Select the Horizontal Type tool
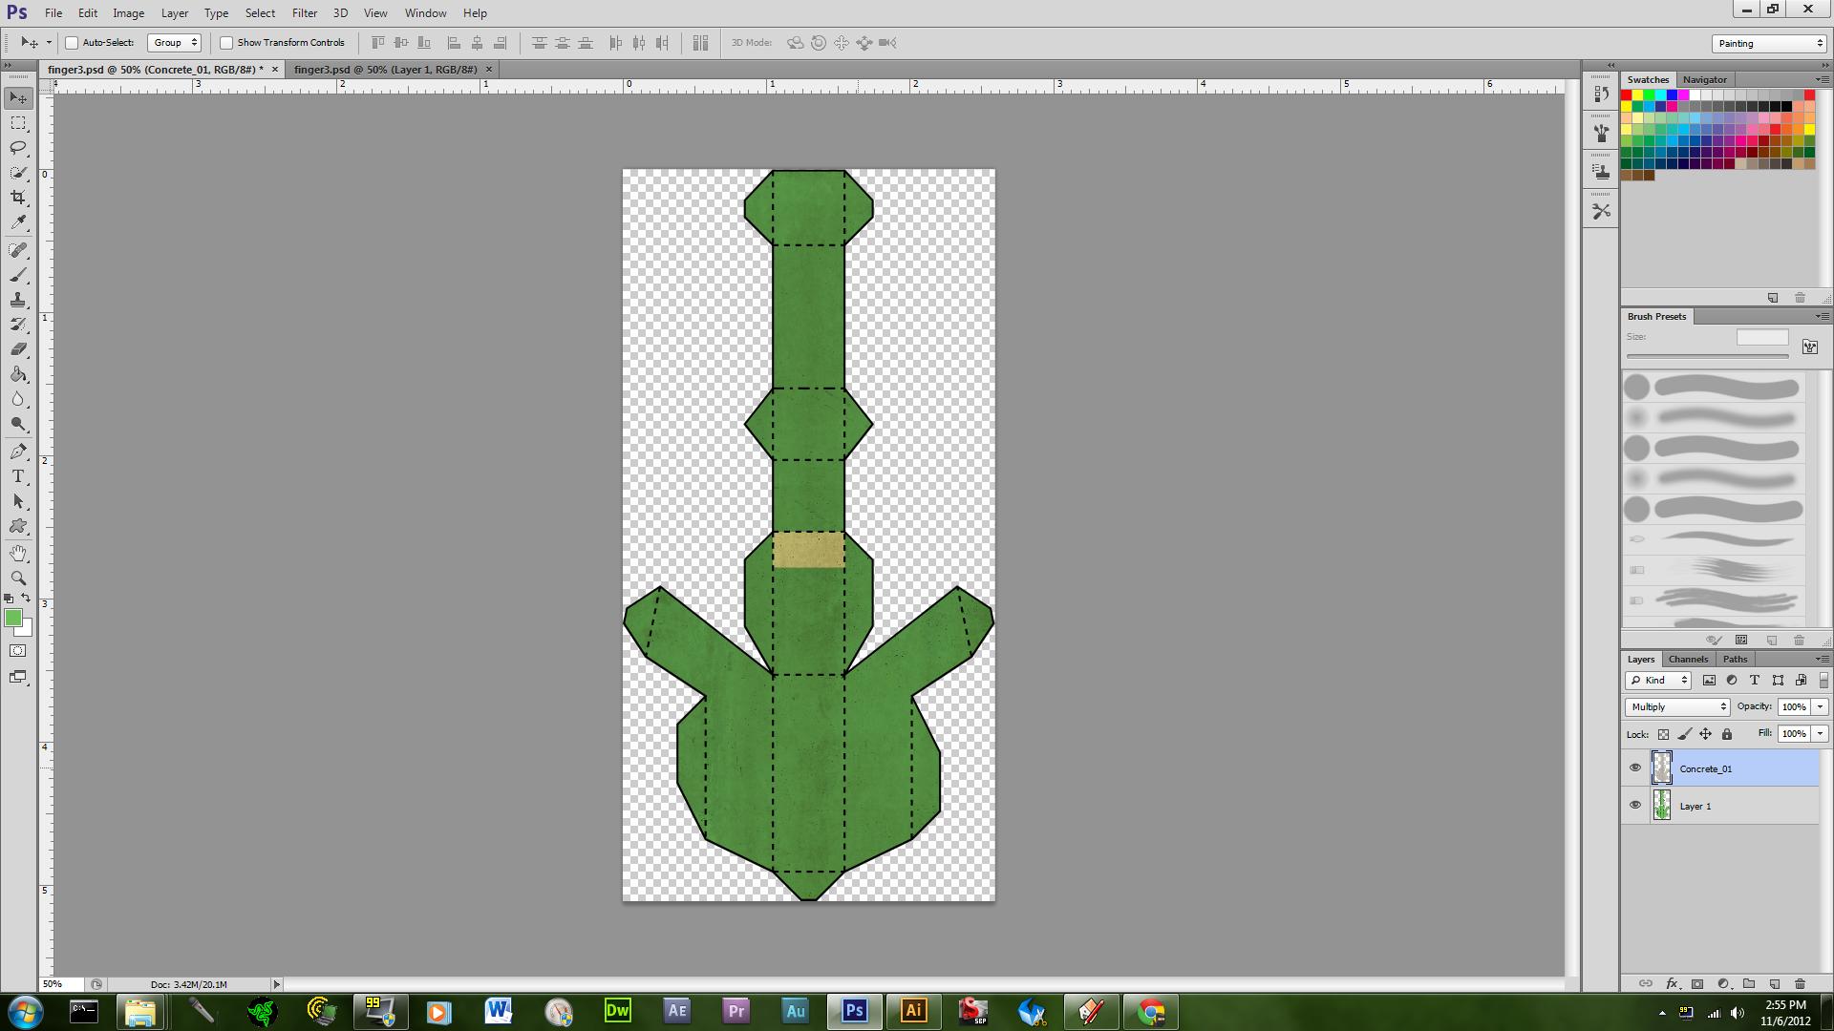The height and width of the screenshot is (1031, 1834). [x=18, y=476]
